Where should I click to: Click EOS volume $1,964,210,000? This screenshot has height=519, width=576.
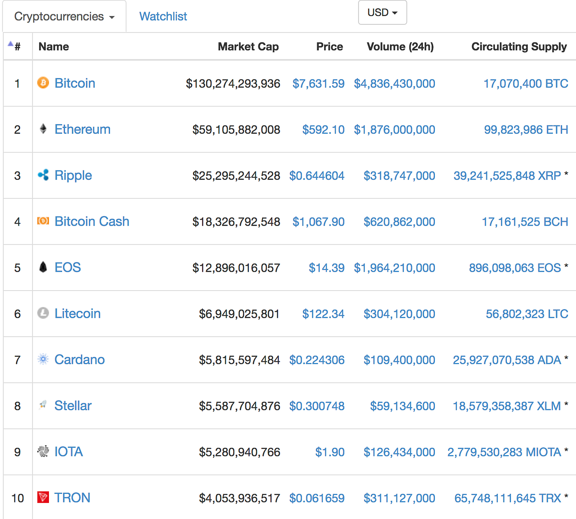(x=395, y=268)
